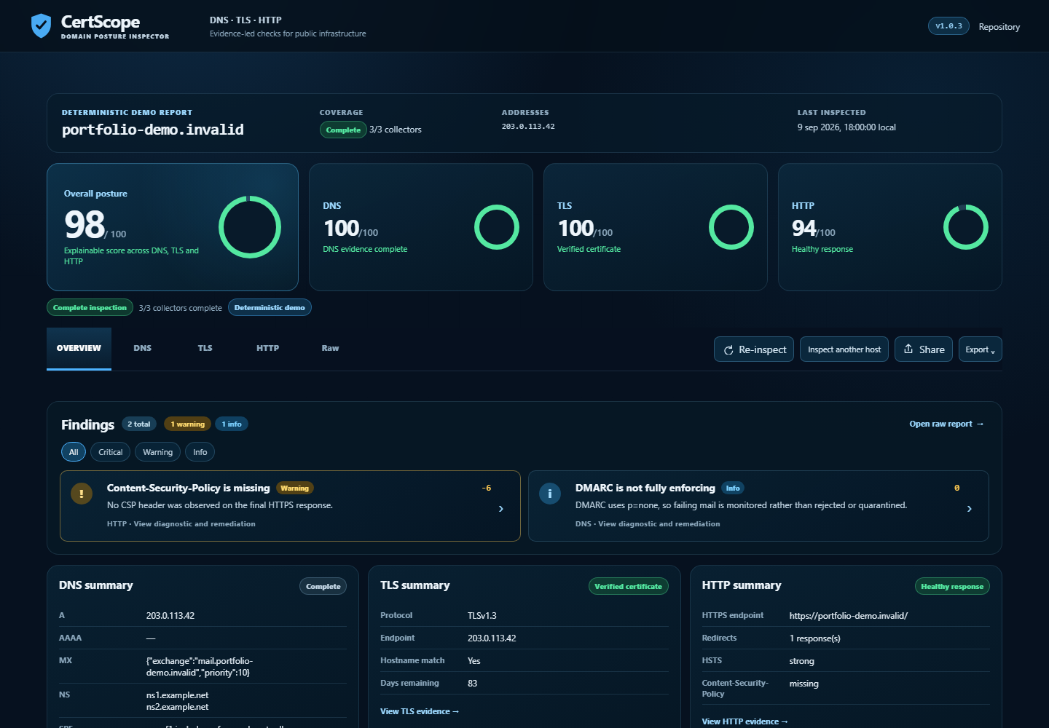Click the share arrow icon
Image resolution: width=1049 pixels, height=728 pixels.
[908, 349]
